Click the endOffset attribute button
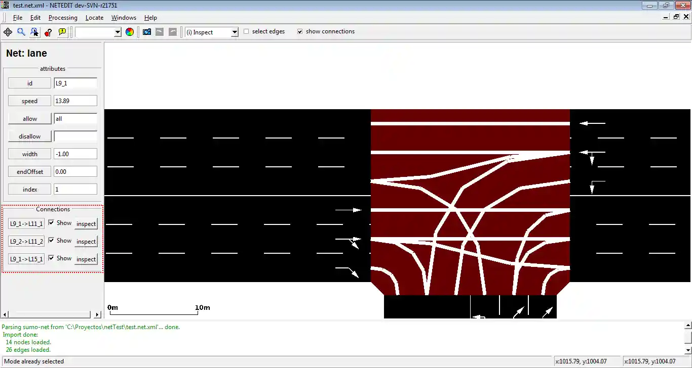Screen dimensions: 692x368 coord(30,172)
